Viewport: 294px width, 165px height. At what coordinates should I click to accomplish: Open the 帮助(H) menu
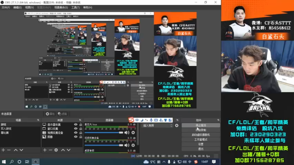(87, 7)
